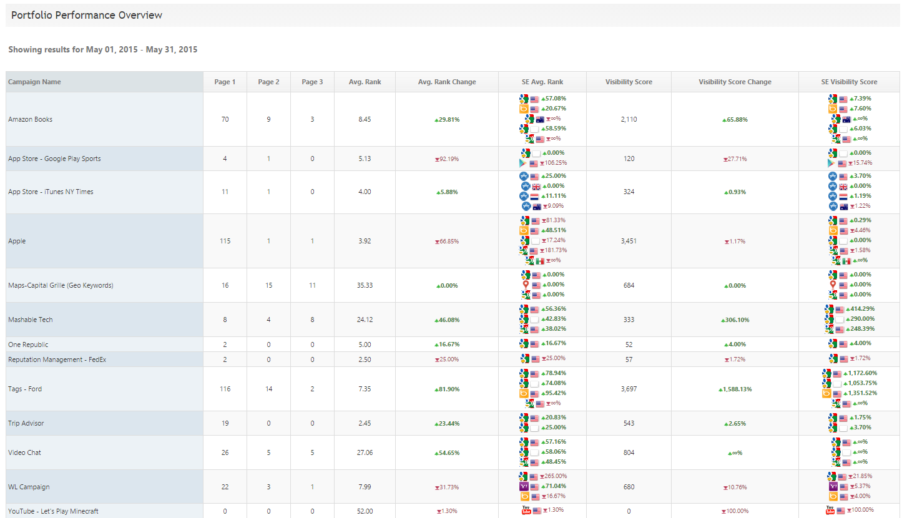Click the Google icon beside 81.33%
This screenshot has width=902, height=518.
click(524, 220)
